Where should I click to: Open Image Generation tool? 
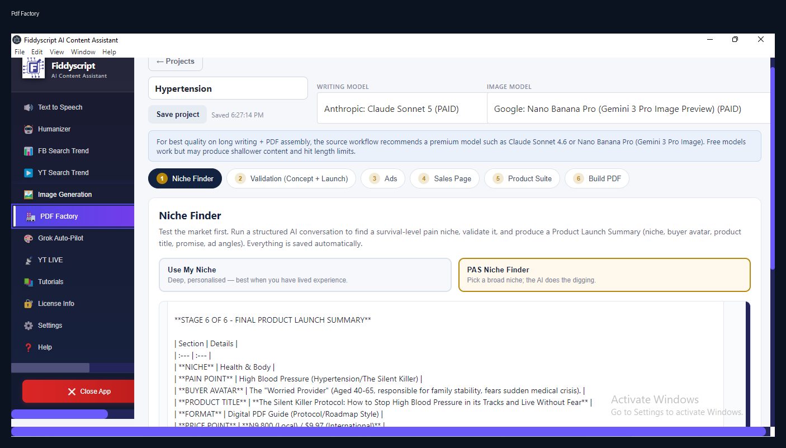pos(73,195)
